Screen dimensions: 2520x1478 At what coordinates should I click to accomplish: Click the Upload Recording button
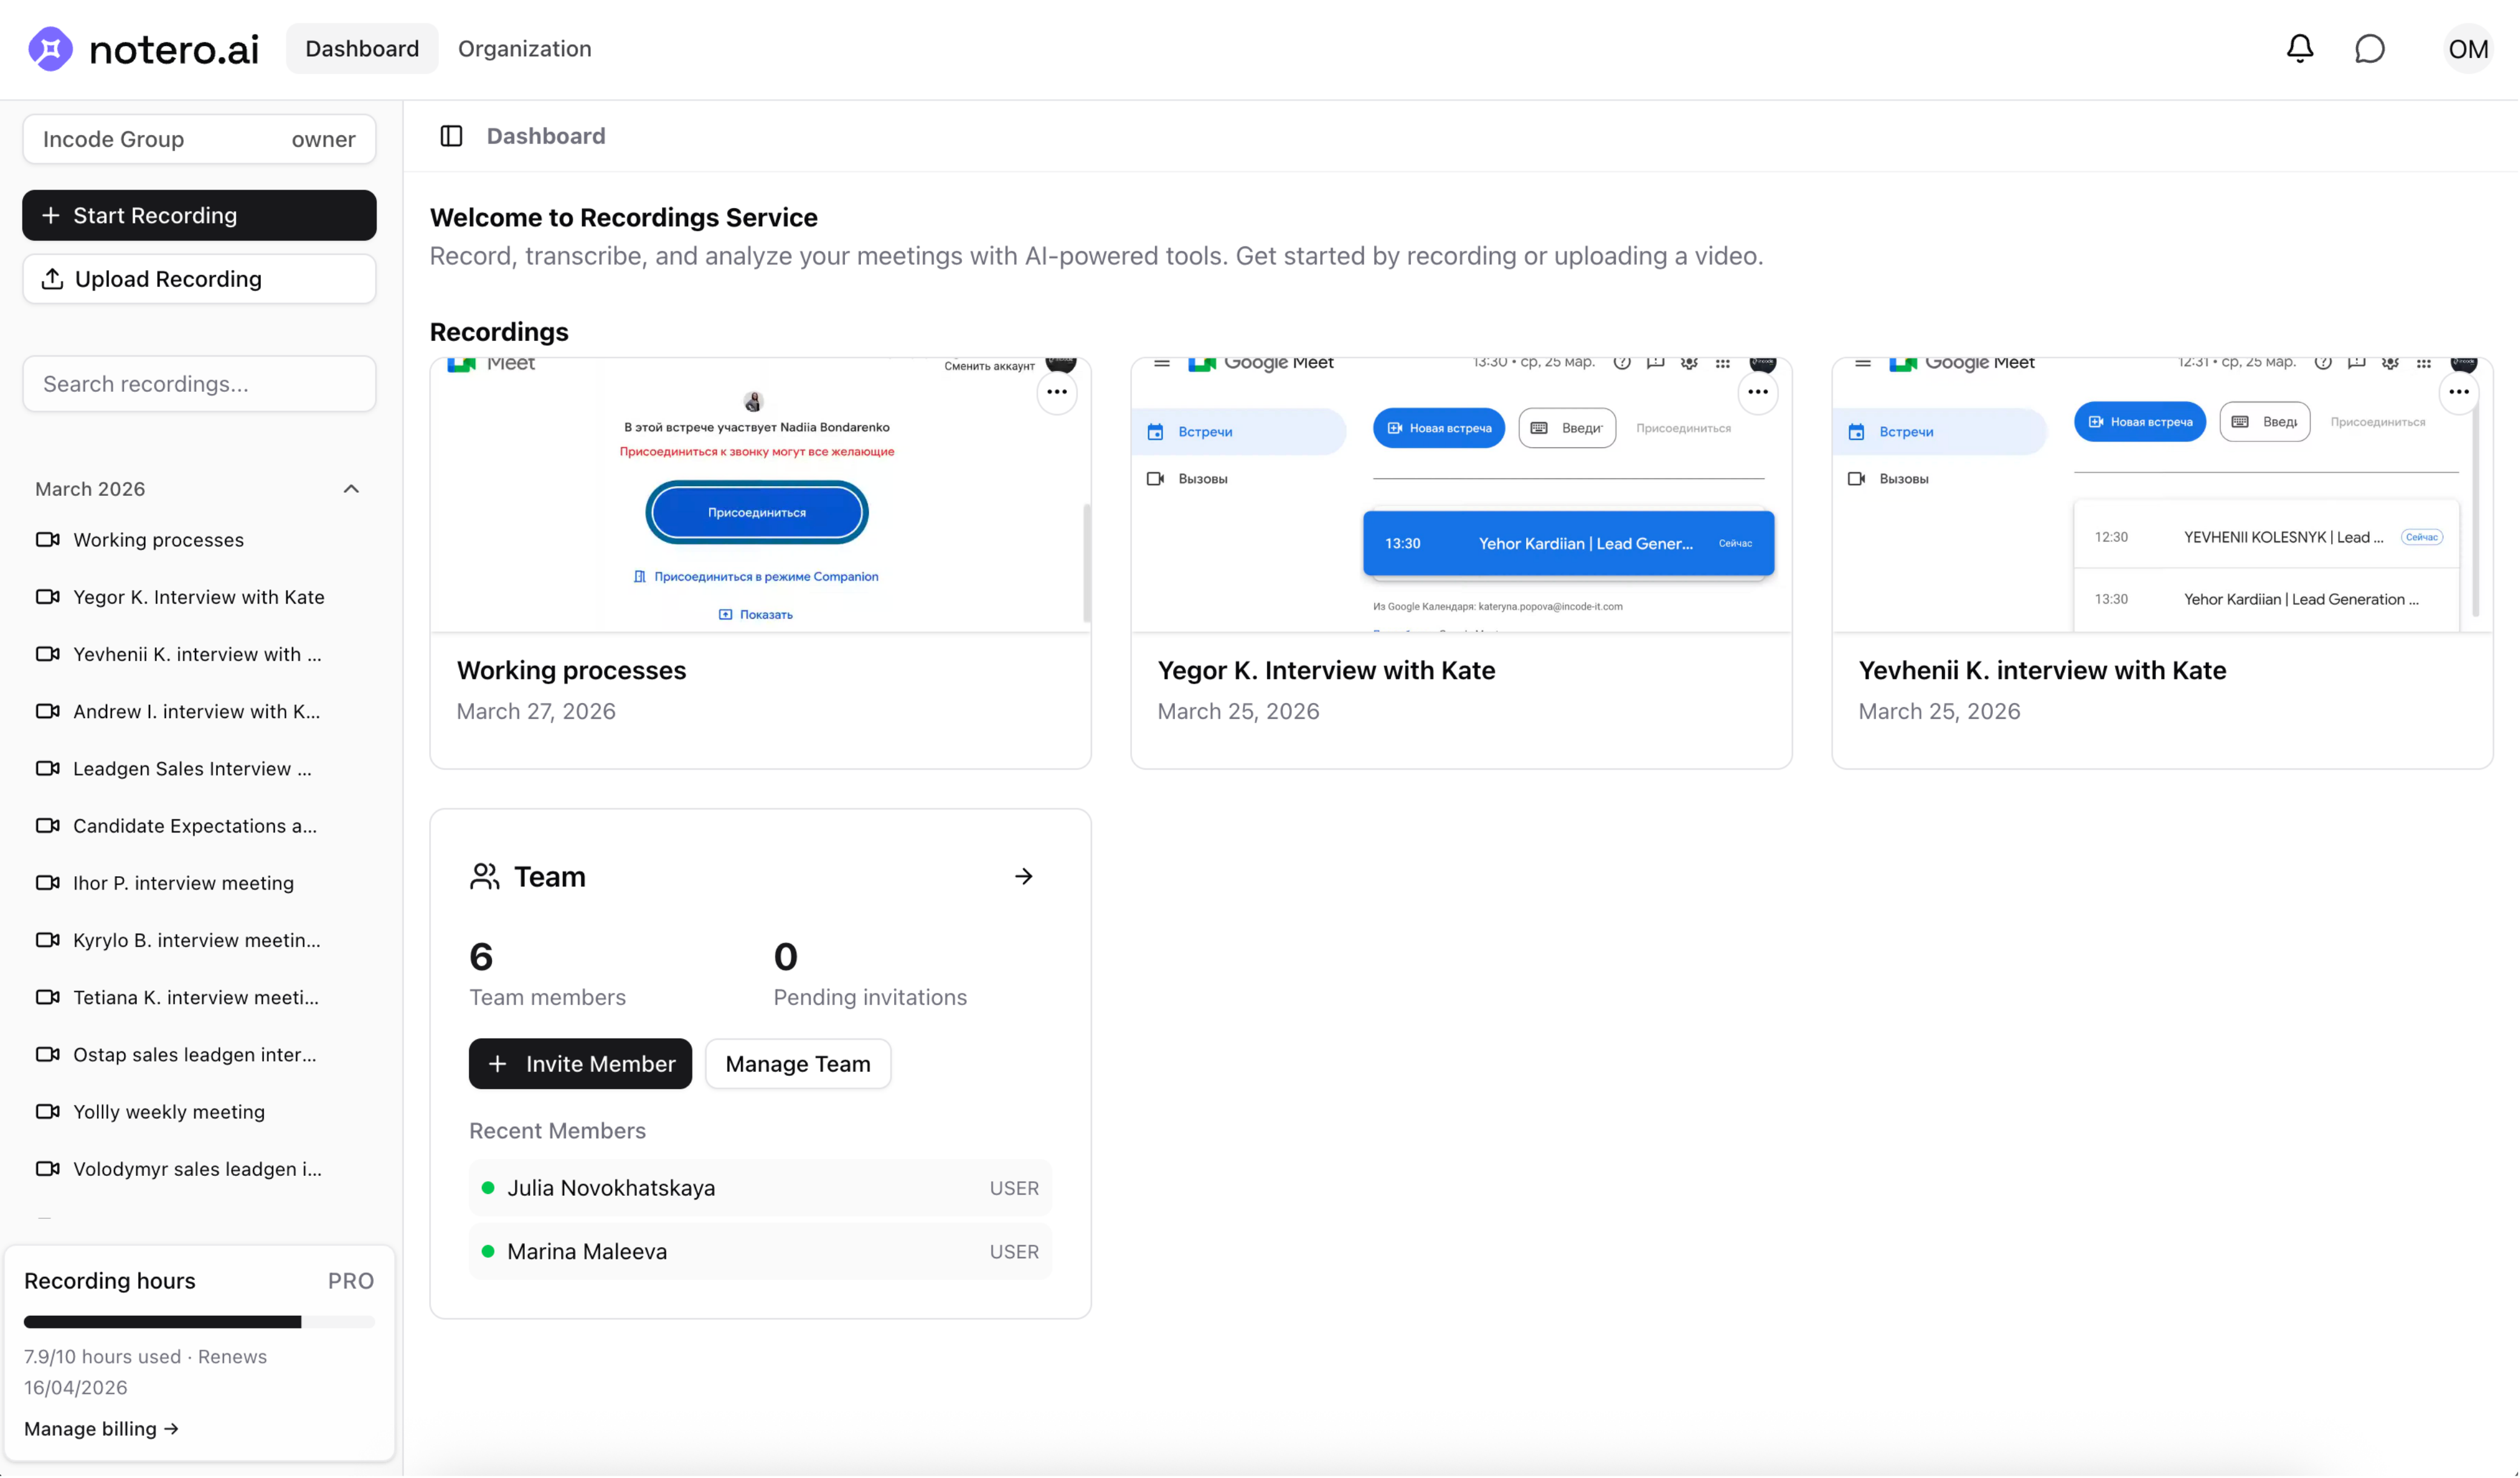[x=199, y=279]
